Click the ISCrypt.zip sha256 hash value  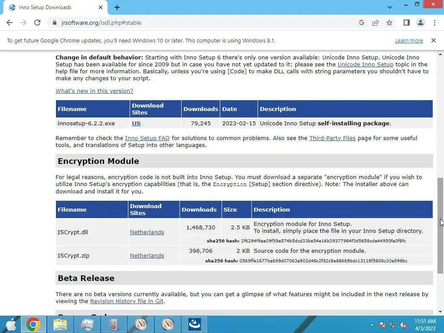click(323, 261)
